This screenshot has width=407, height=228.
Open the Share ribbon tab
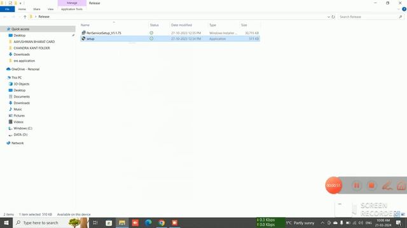[37, 9]
